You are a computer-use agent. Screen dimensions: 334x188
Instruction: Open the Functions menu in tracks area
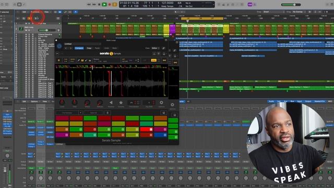point(35,12)
